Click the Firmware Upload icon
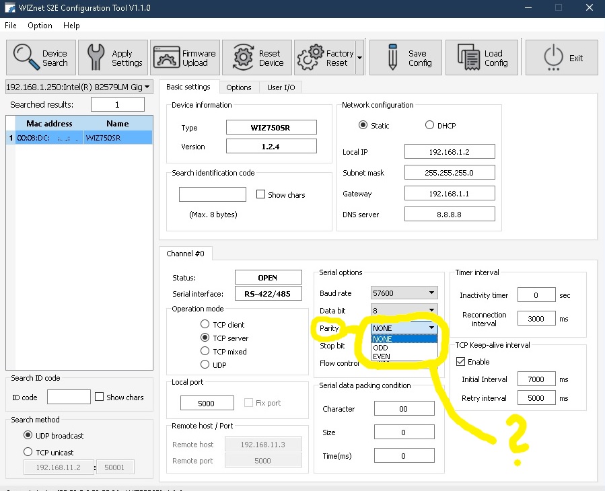This screenshot has height=491, width=605. point(167,57)
